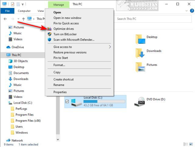195x147 pixels.
Task: Click the blue help question mark icon
Action: tap(192, 11)
